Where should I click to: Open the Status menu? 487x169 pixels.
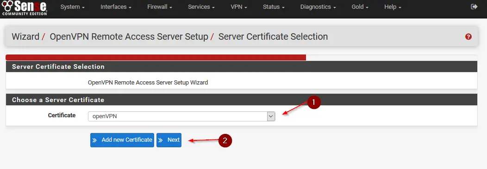click(x=274, y=7)
